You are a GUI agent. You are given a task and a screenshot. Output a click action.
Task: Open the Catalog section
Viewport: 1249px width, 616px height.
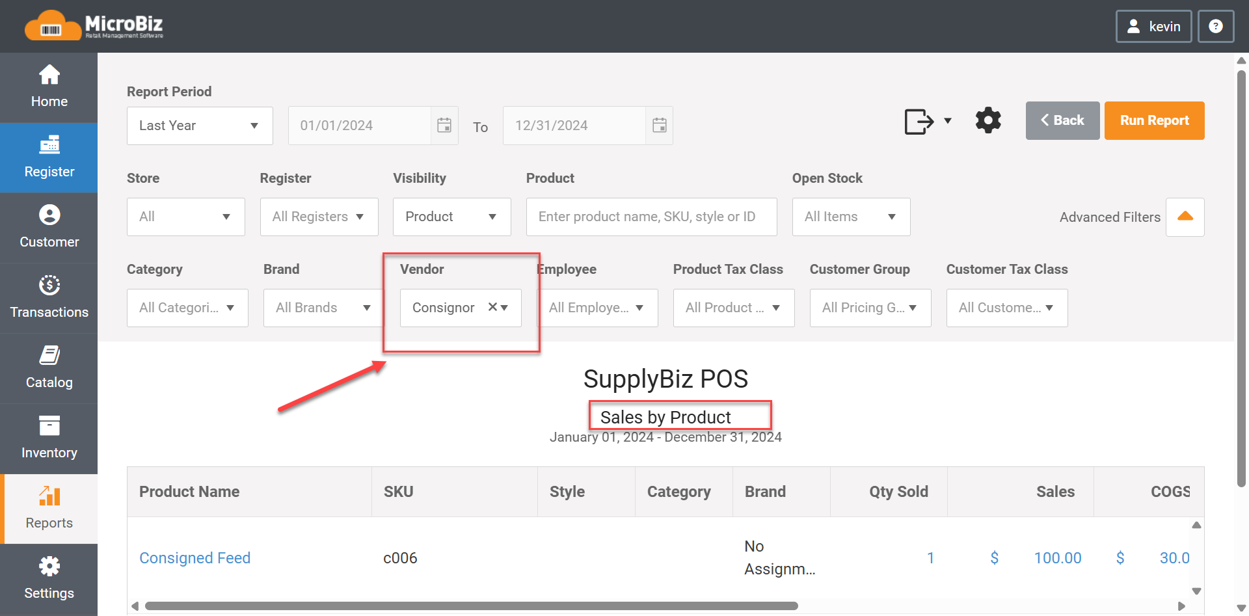pos(49,368)
